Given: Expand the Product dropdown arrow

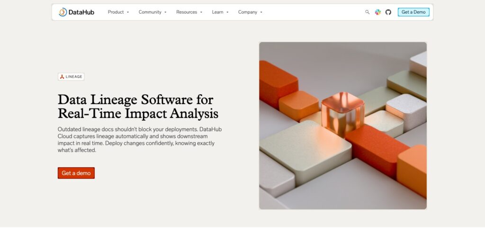Looking at the screenshot, I should click(x=128, y=12).
